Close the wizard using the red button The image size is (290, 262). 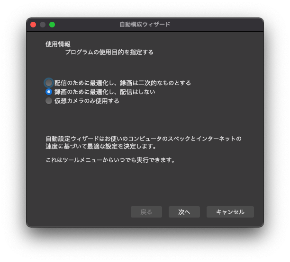[x=33, y=25]
